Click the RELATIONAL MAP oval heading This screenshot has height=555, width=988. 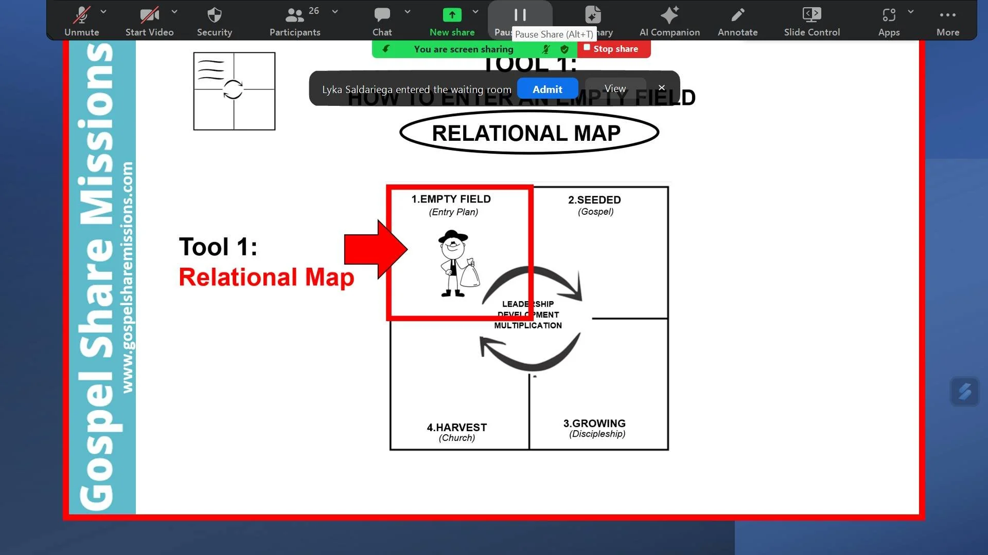coord(529,133)
